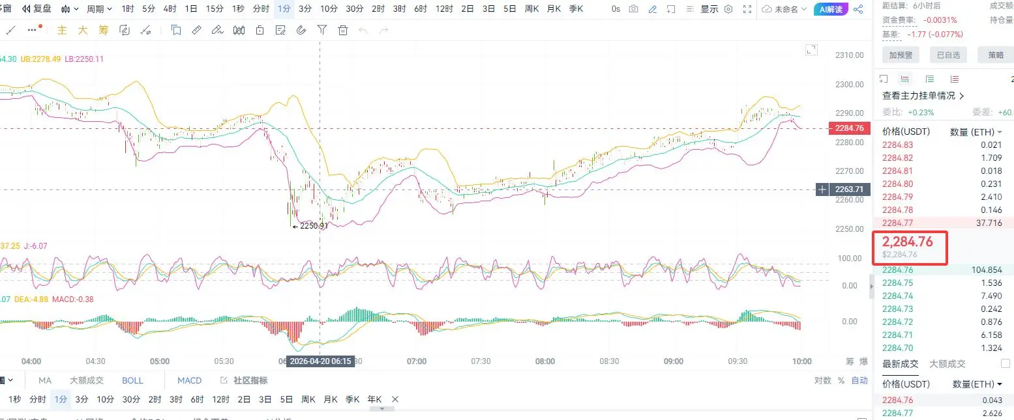Select the 1时 interval in top bar
The height and width of the screenshot is (420, 1014).
tap(128, 9)
